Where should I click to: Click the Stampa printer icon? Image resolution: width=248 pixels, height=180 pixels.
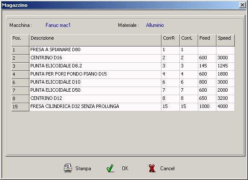tap(68, 168)
